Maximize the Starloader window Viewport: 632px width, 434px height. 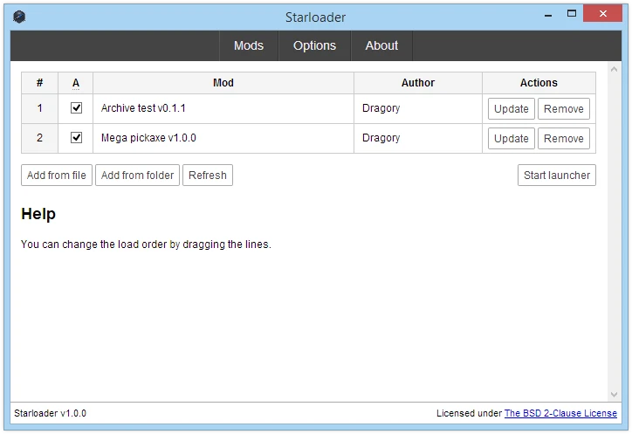(x=572, y=14)
